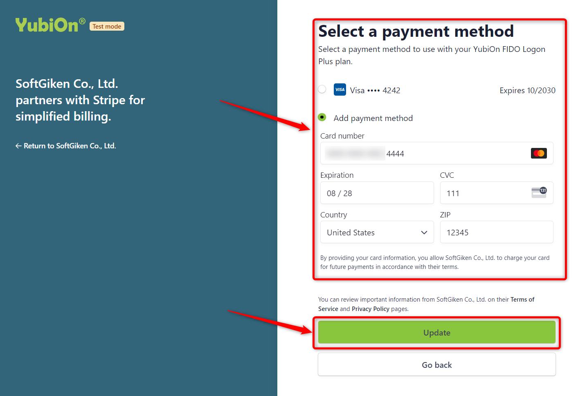The height and width of the screenshot is (396, 587).
Task: Click the Visa card brand icon
Action: pyautogui.click(x=340, y=90)
